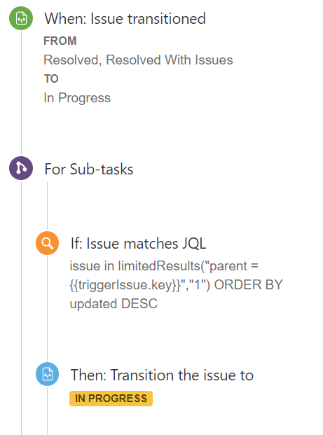Image resolution: width=323 pixels, height=435 pixels.
Task: Click connector line between condition and action
Action: [x=47, y=308]
